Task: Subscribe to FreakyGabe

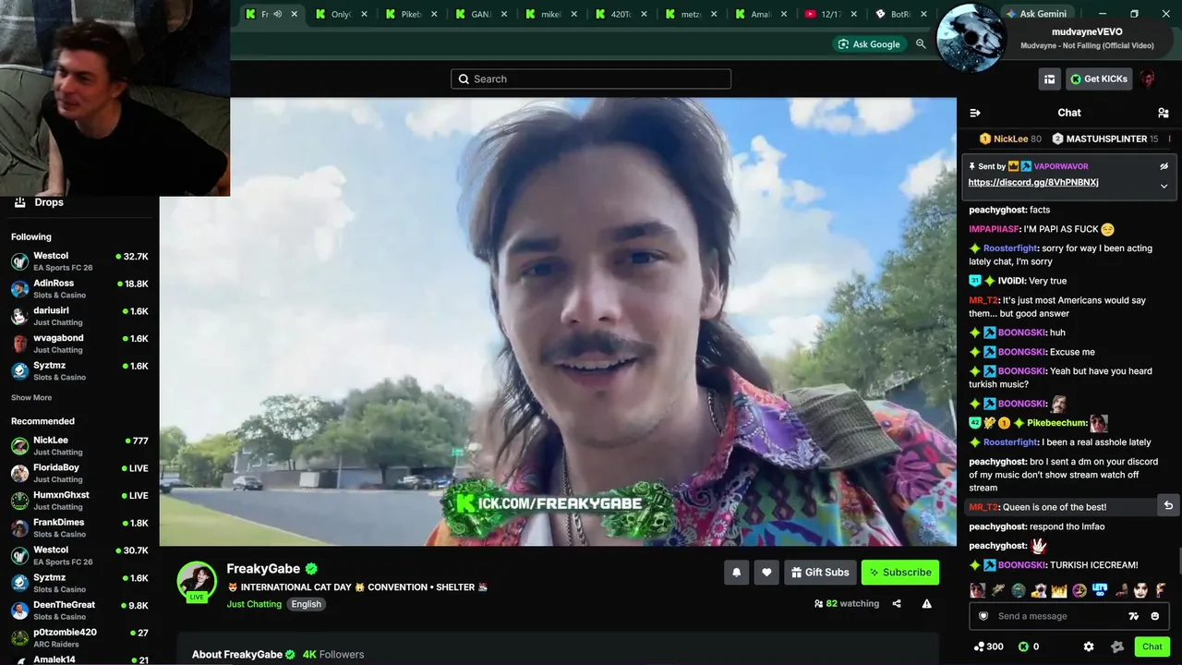Action: tap(900, 573)
